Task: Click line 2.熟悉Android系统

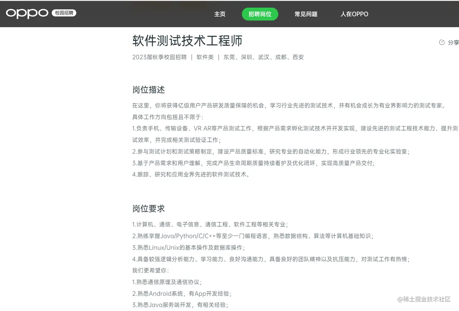Action: [182, 294]
